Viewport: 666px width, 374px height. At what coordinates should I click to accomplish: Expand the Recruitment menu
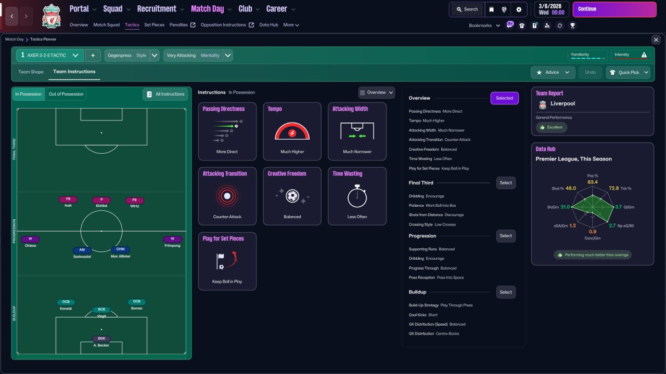point(161,9)
